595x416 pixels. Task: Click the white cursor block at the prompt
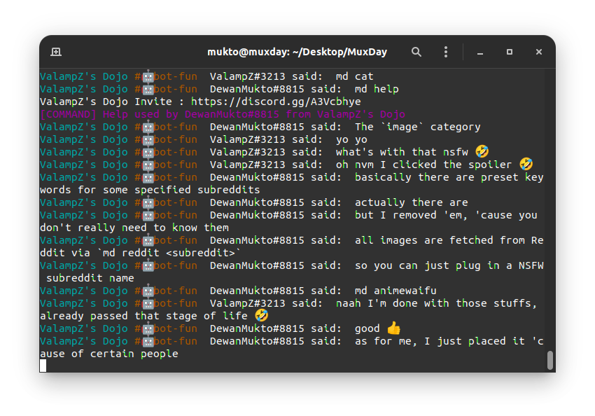(43, 366)
